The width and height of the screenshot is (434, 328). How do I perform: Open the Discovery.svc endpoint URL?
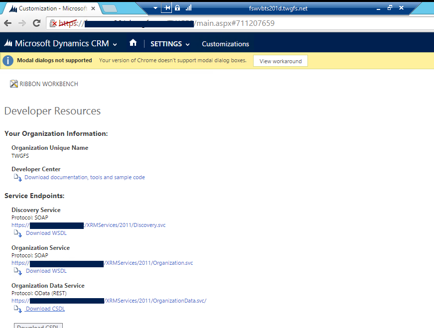[x=89, y=225]
